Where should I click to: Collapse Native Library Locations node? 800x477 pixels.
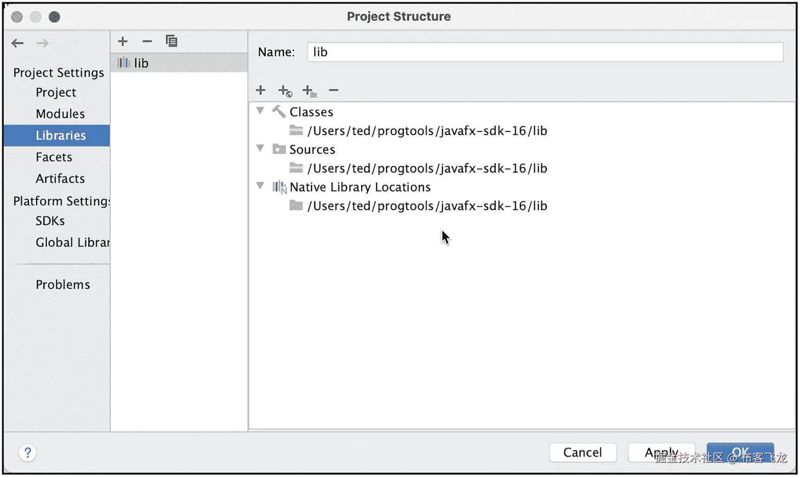pyautogui.click(x=260, y=186)
